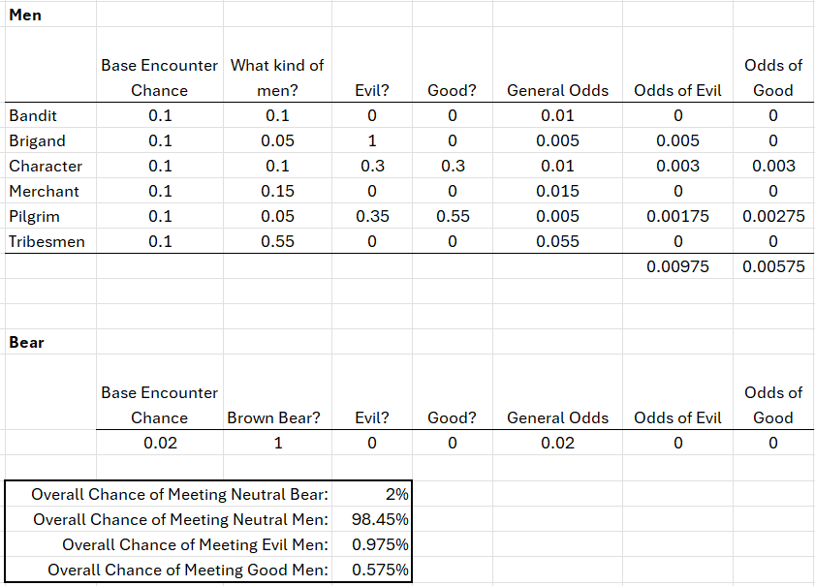Click Tribesmen's General Odds value 0.055
This screenshot has width=815, height=586.
557,242
